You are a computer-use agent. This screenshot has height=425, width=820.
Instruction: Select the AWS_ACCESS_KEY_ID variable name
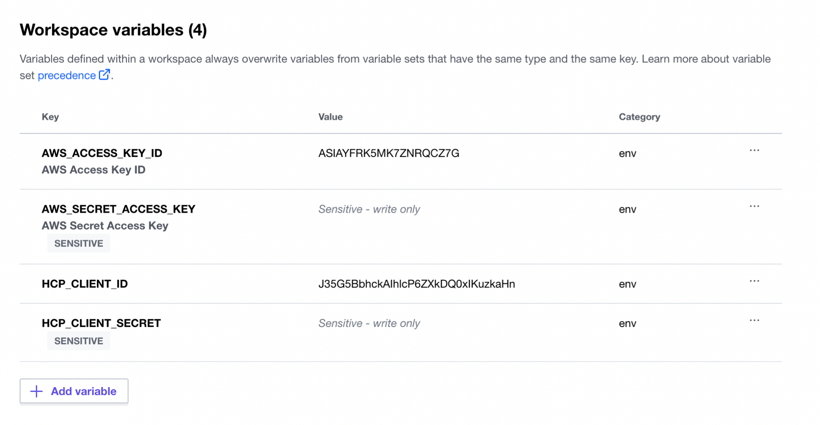pos(102,153)
